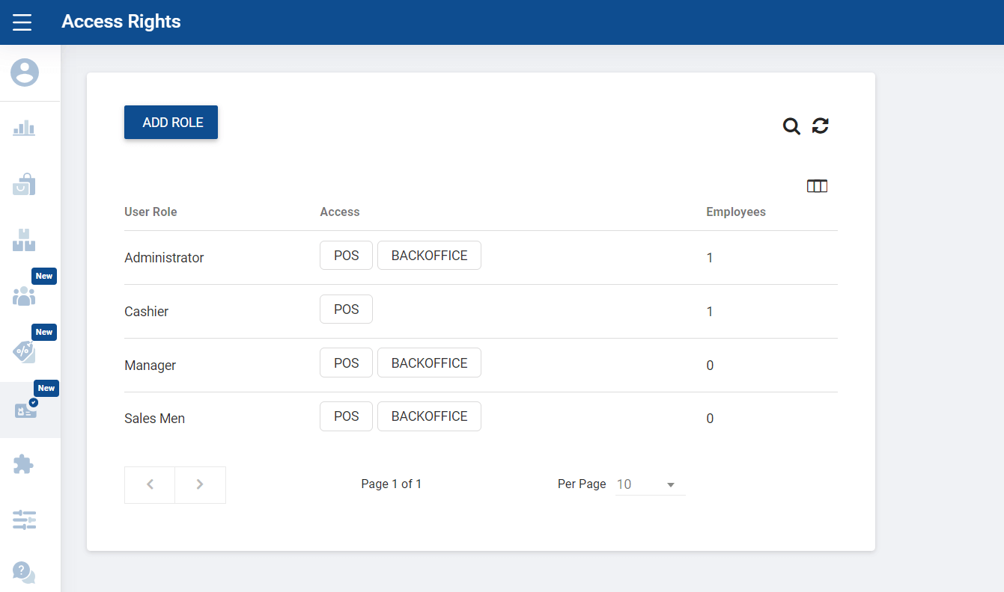Click the POS badge for Manager

pyautogui.click(x=346, y=363)
